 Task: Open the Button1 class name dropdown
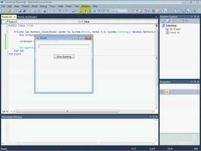(x=78, y=22)
